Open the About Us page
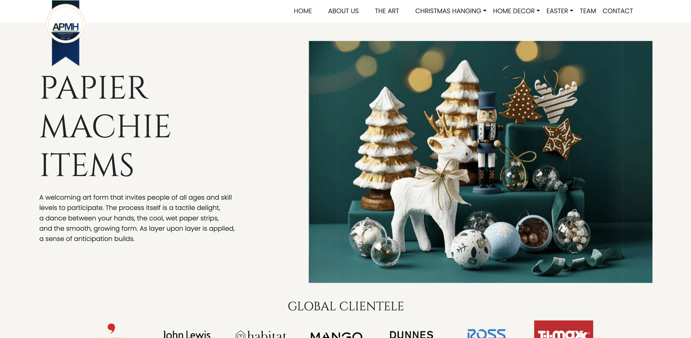The height and width of the screenshot is (338, 691). (343, 11)
